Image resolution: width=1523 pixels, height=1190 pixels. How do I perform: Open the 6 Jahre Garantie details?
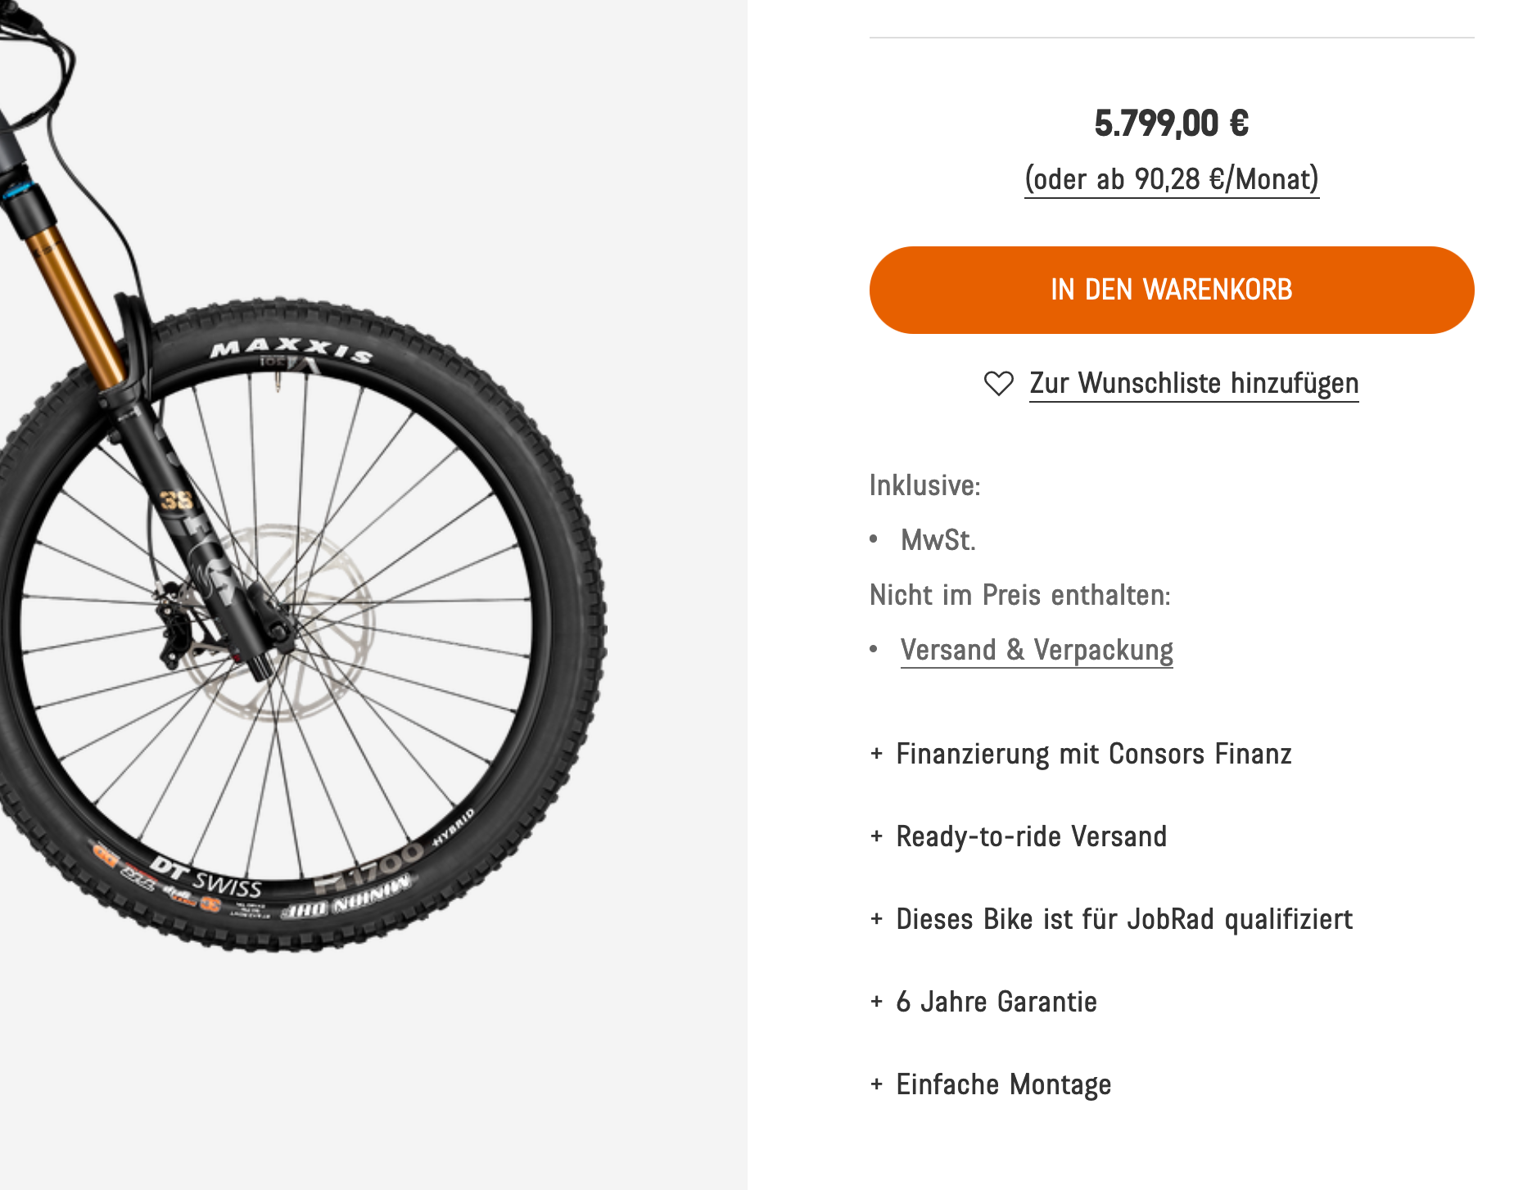[x=996, y=1002]
